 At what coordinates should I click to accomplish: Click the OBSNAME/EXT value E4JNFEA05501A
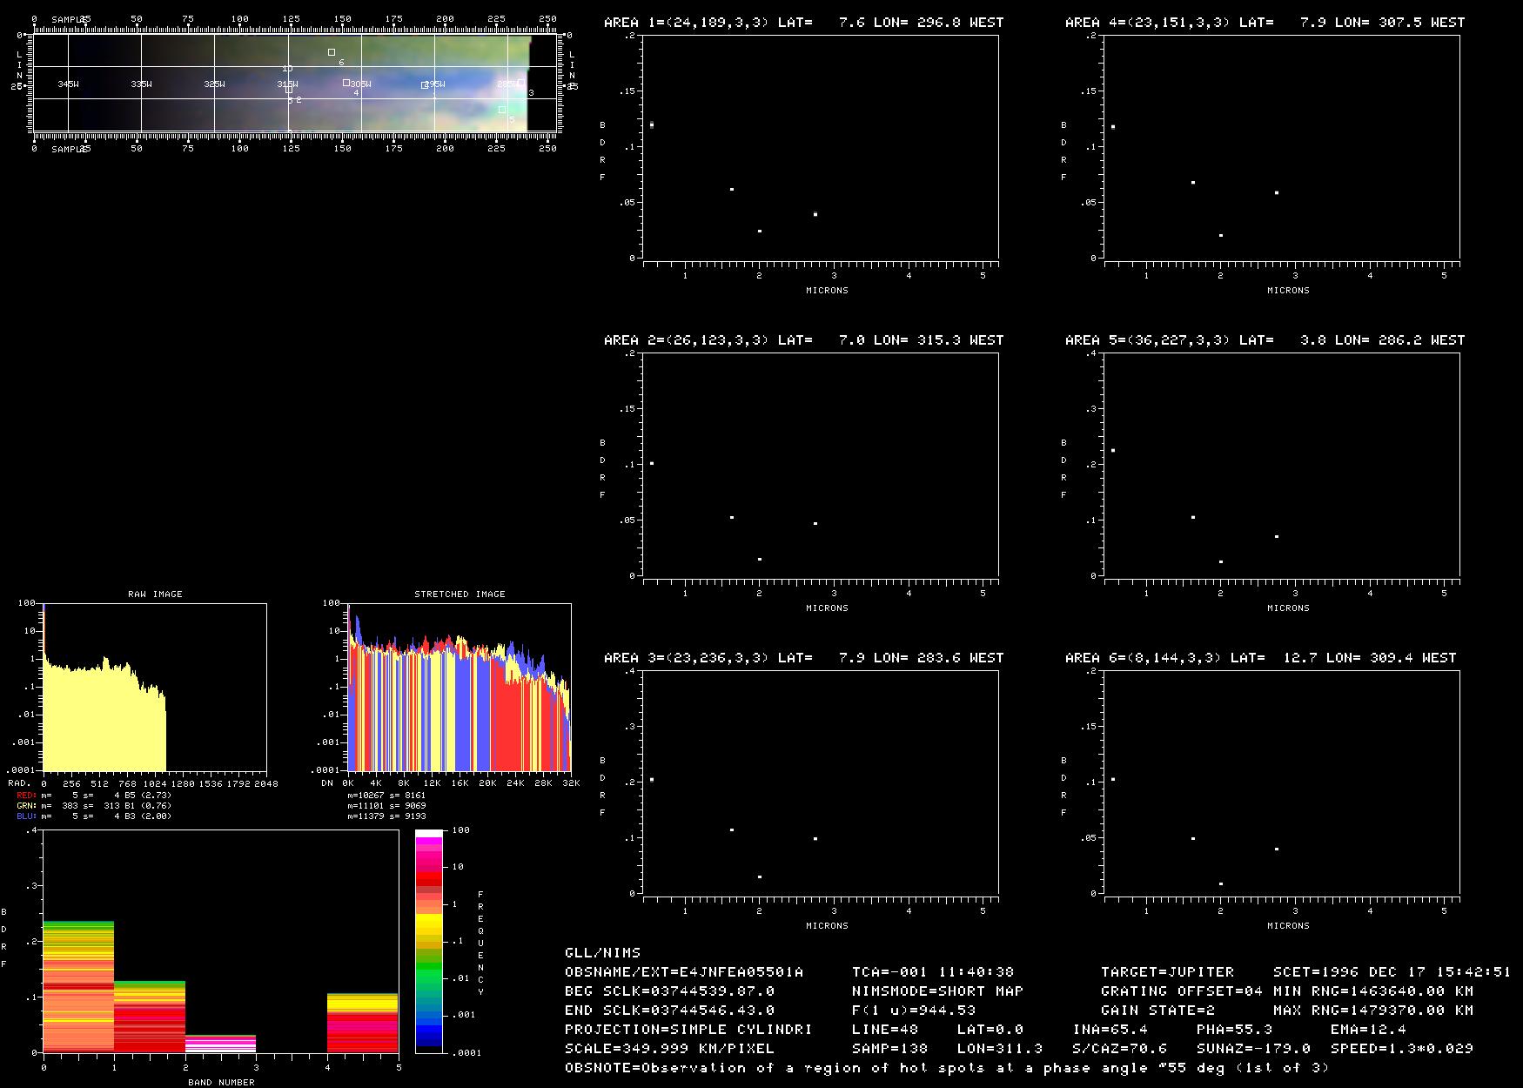point(741,972)
